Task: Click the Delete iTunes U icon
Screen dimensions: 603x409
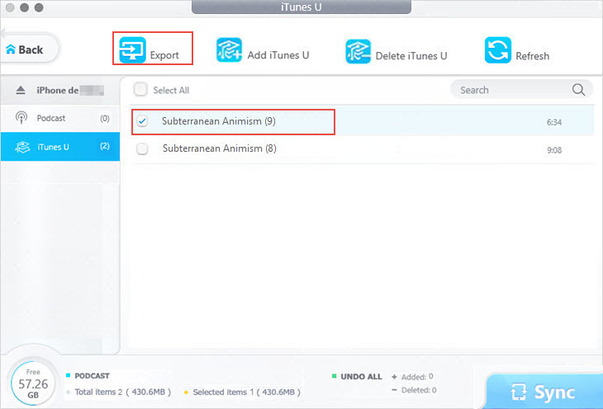Action: pyautogui.click(x=358, y=51)
